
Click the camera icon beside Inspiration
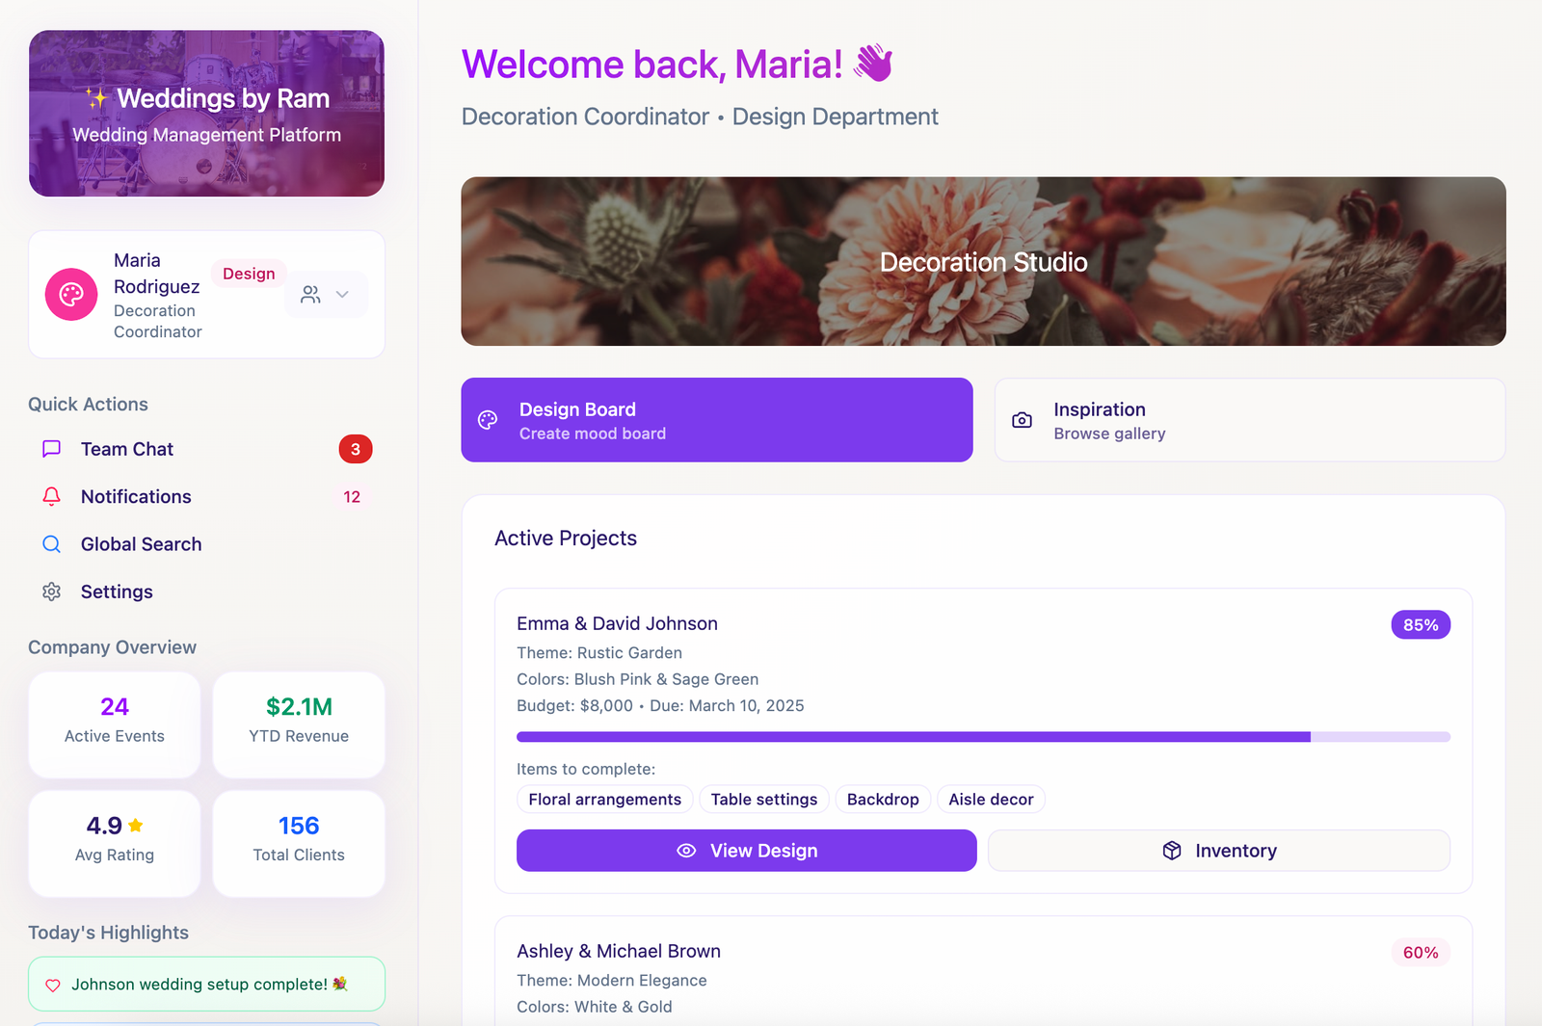point(1022,420)
